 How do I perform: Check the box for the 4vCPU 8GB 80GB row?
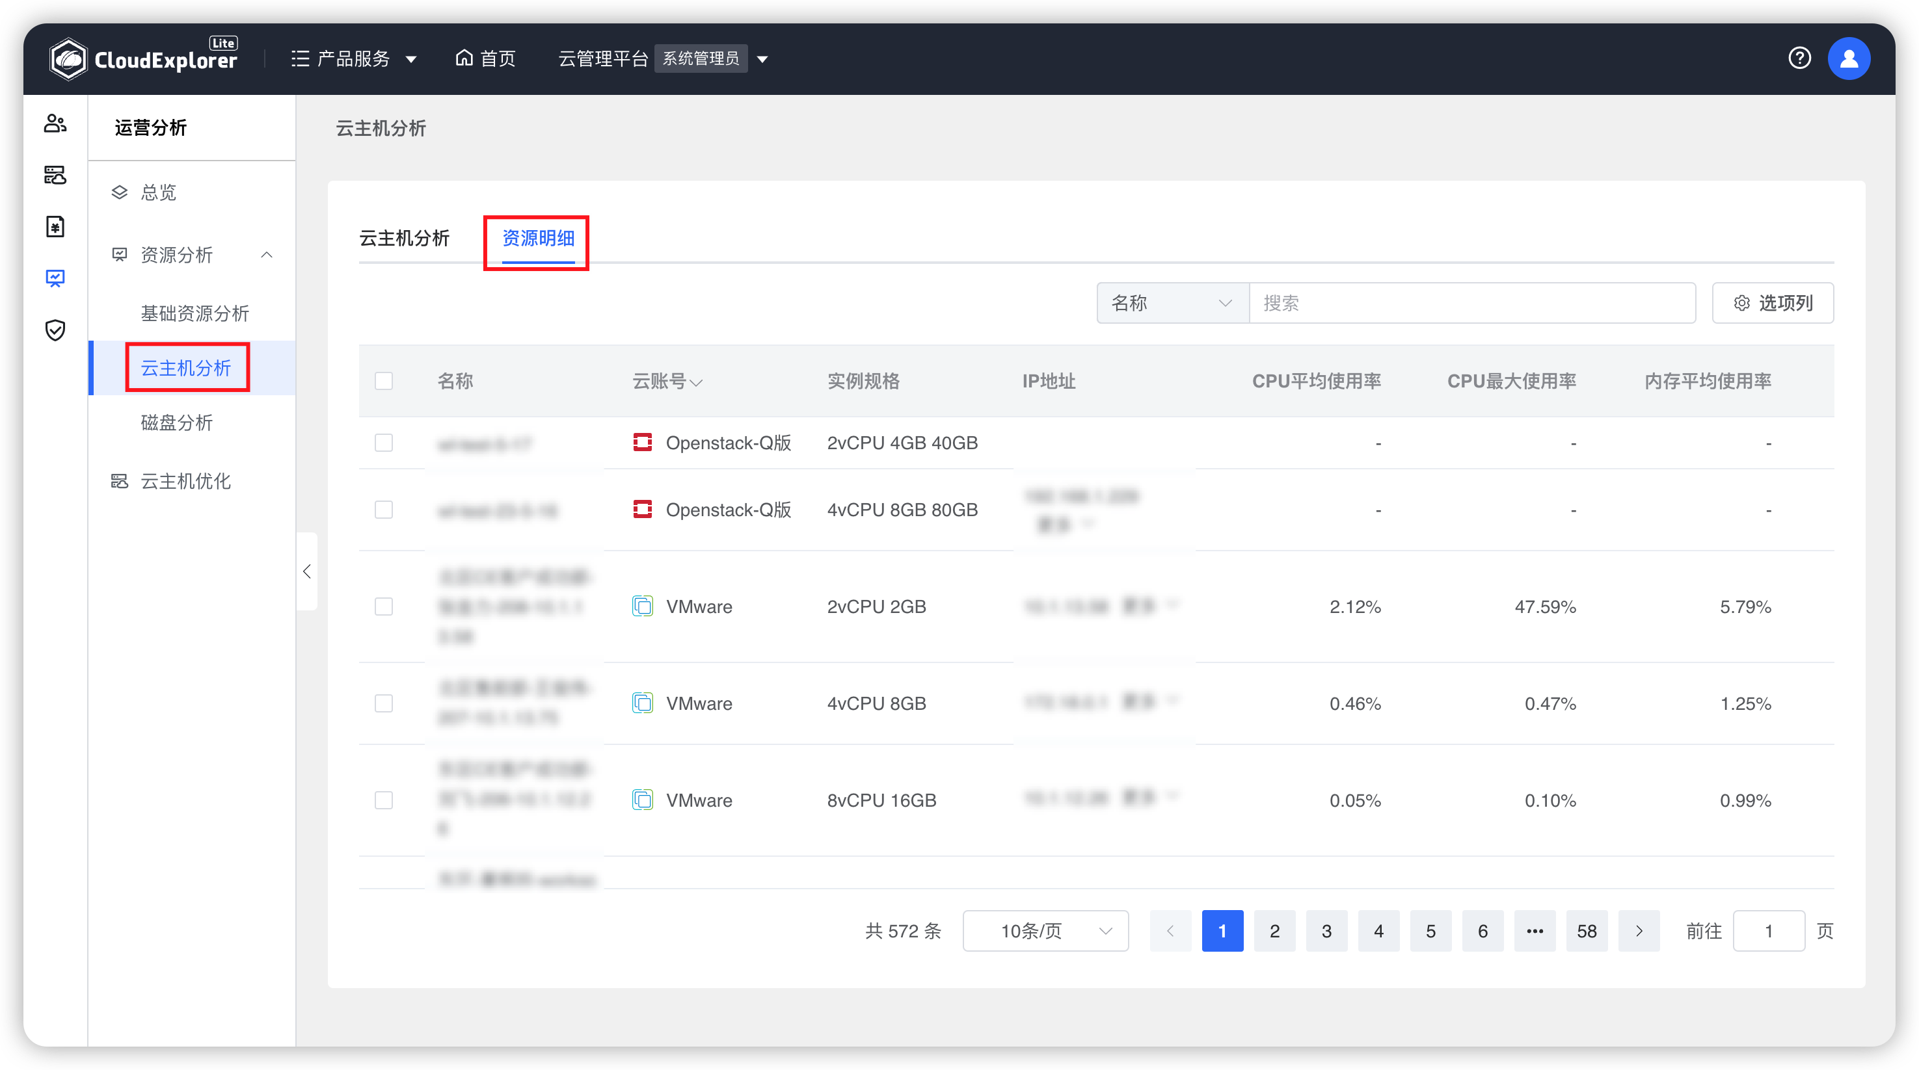pos(384,509)
